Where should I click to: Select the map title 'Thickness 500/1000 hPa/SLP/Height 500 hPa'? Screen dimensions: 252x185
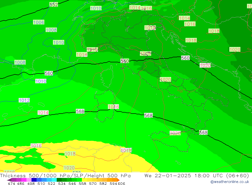point(65,175)
